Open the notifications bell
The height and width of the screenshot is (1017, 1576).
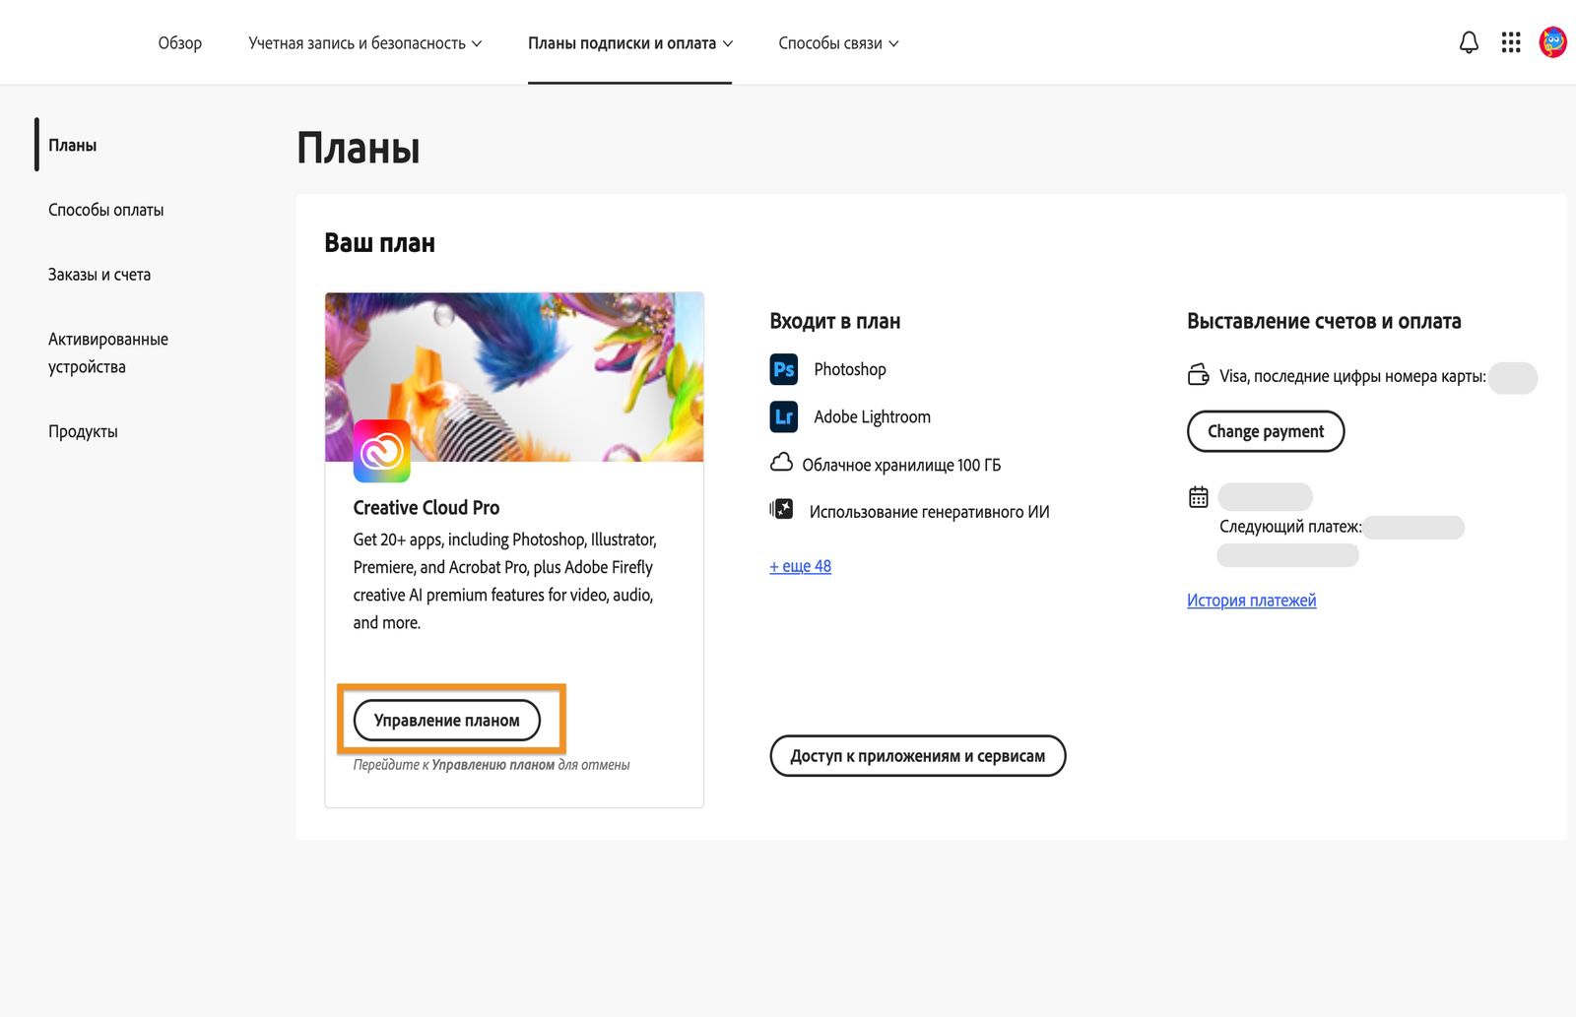pyautogui.click(x=1469, y=42)
